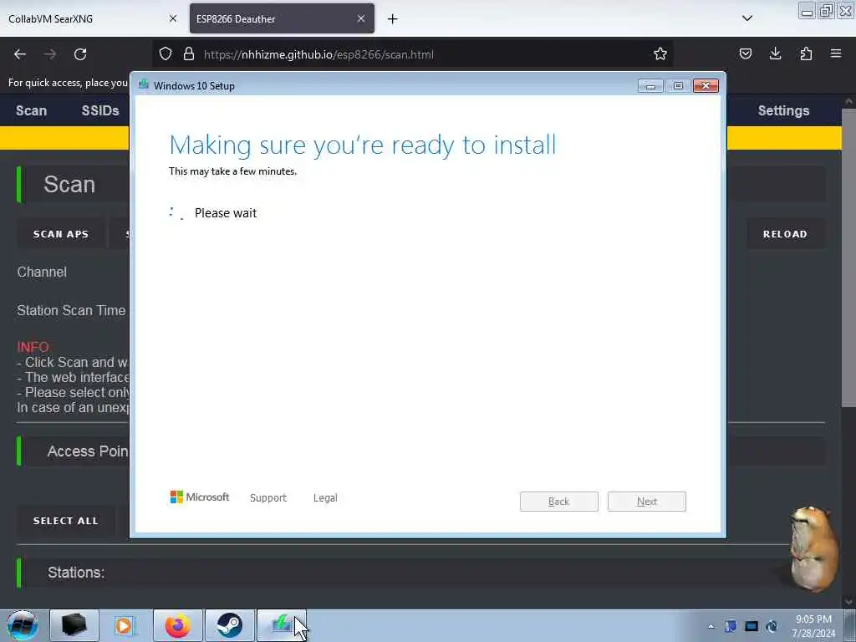Open a new tab with plus icon
Image resolution: width=856 pixels, height=642 pixels.
(x=393, y=19)
